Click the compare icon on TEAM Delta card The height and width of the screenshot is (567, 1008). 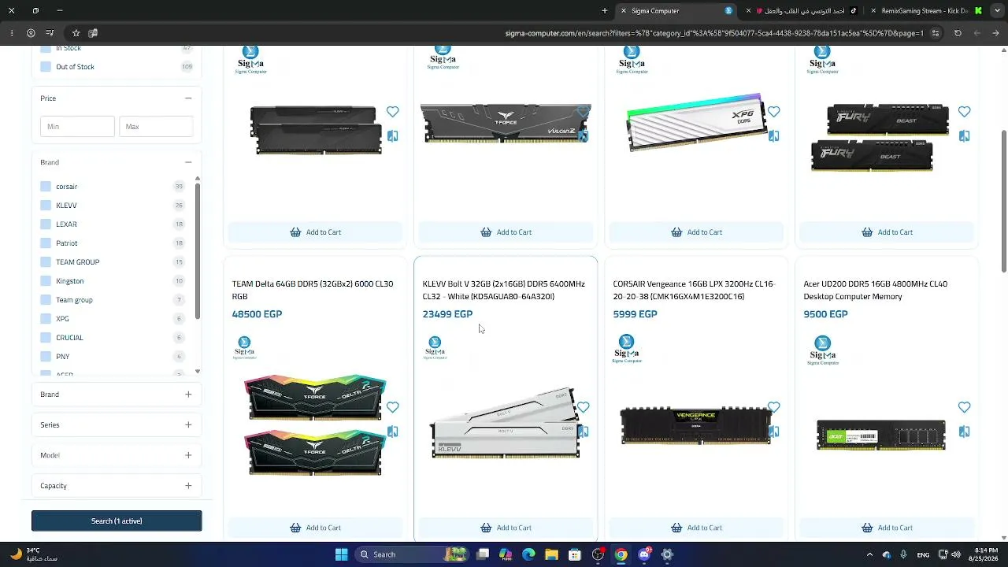click(x=392, y=432)
